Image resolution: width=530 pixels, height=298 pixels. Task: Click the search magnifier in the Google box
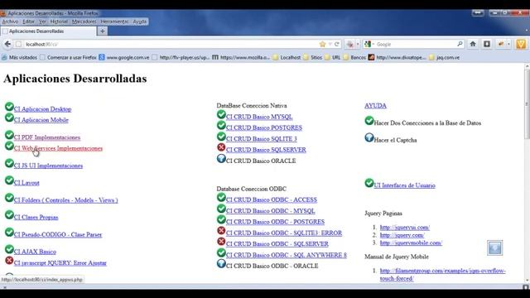point(460,44)
